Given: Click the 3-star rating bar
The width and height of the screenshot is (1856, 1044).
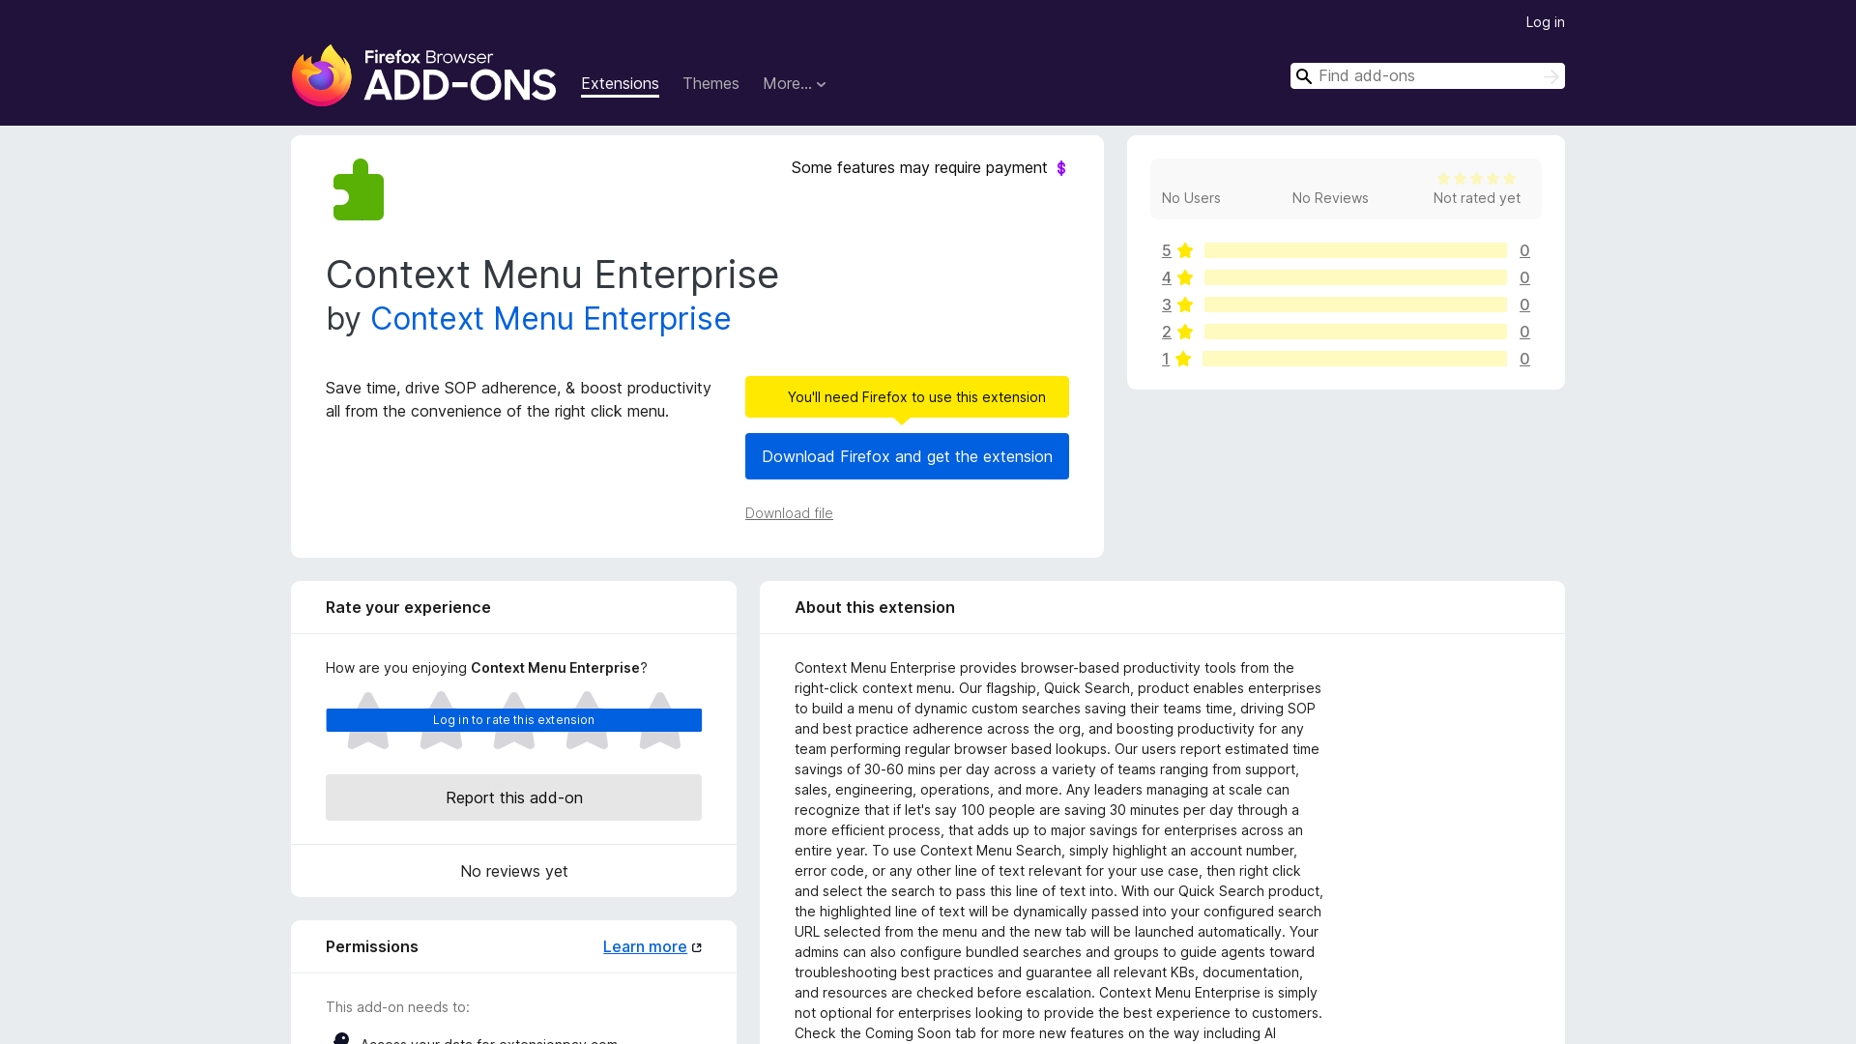Looking at the screenshot, I should (1355, 304).
